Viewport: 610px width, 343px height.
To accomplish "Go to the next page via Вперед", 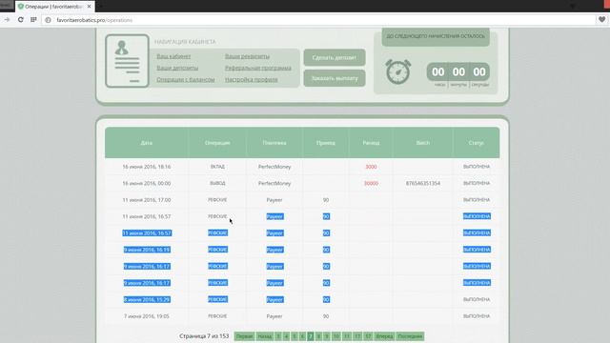I will [x=384, y=336].
